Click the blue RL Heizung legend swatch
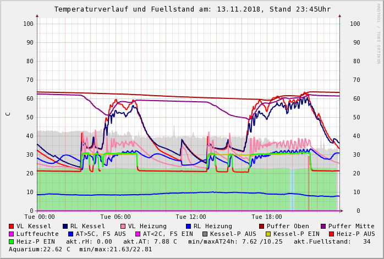The image size is (384, 259). click(188, 226)
